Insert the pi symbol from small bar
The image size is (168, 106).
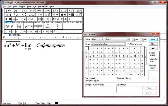6,19
